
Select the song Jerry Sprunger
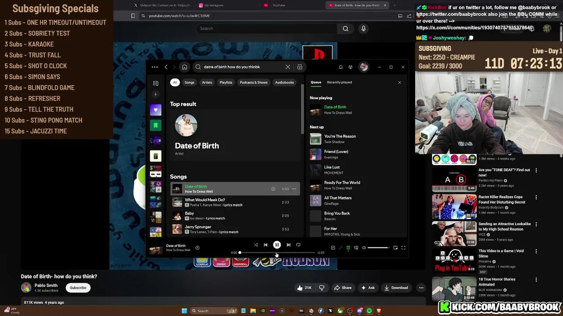[235, 229]
